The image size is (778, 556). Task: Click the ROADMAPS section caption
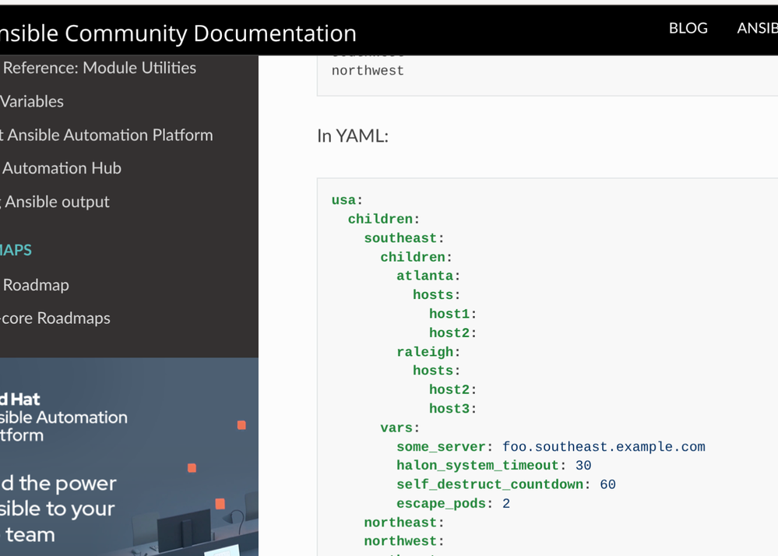pos(16,250)
